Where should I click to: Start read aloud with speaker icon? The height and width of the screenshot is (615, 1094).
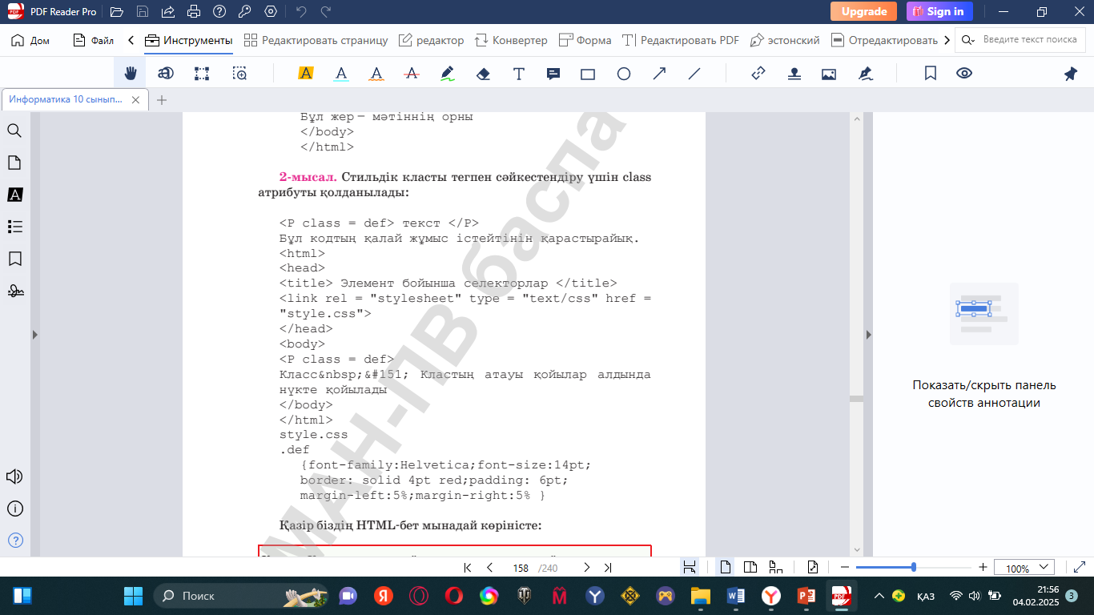(14, 476)
